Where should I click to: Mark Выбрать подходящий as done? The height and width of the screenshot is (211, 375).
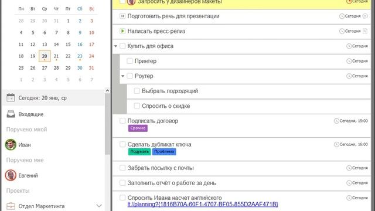click(x=137, y=91)
